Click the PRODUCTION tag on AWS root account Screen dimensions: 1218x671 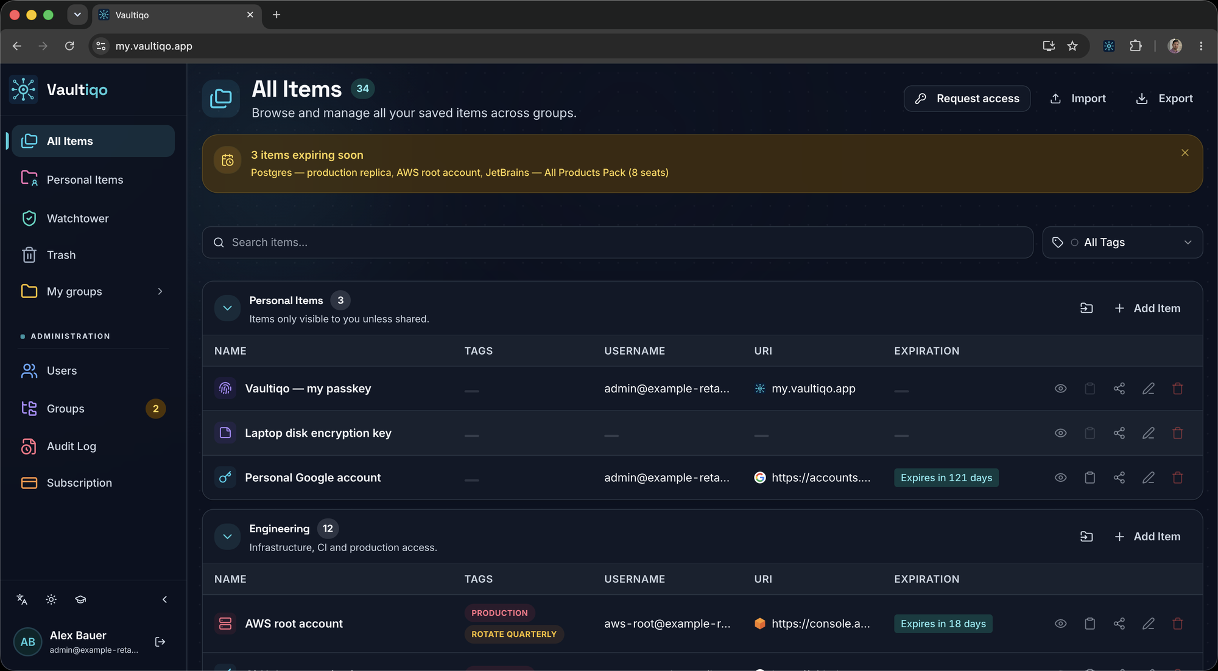pyautogui.click(x=499, y=613)
